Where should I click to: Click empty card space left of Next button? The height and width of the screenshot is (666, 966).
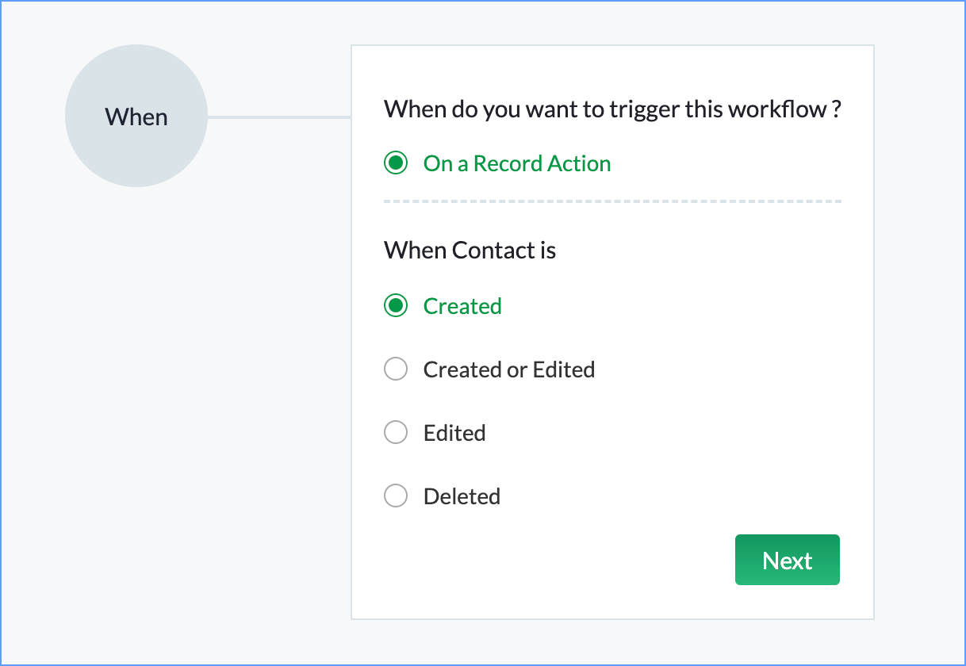(555, 561)
